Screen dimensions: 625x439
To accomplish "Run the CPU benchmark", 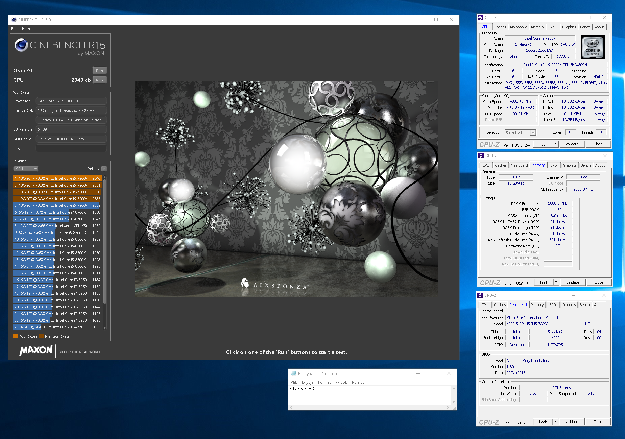I will pos(99,80).
